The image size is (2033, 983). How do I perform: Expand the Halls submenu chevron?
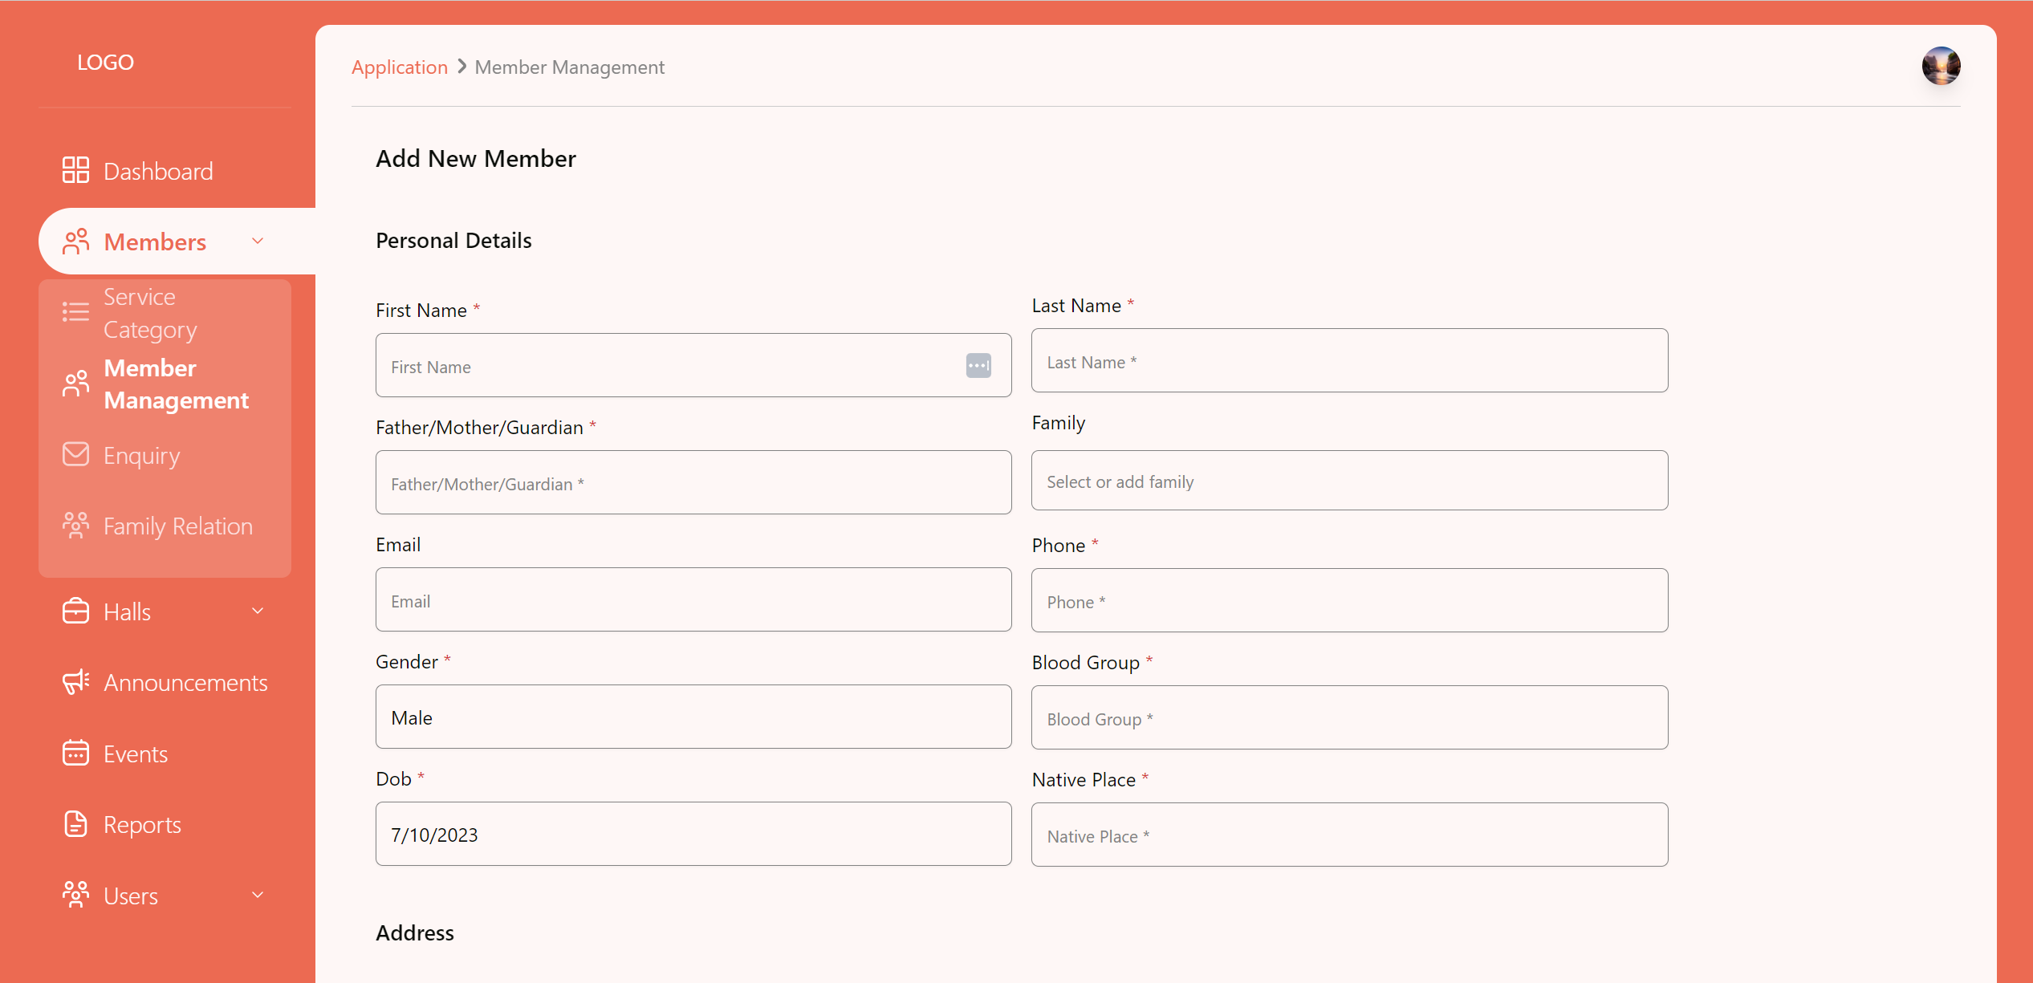coord(258,611)
